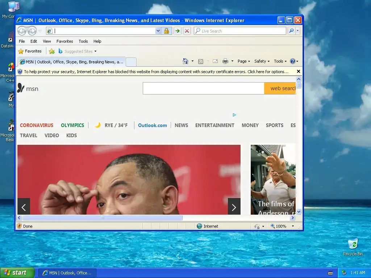Open the OLYMPICS link
371x278 pixels.
(x=72, y=125)
